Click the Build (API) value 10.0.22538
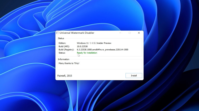 (x=82, y=46)
